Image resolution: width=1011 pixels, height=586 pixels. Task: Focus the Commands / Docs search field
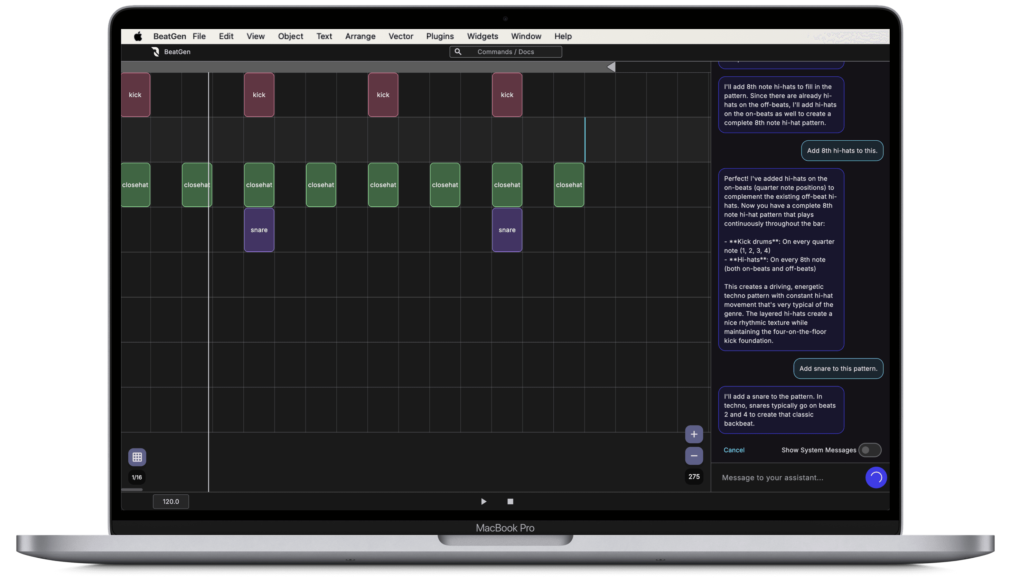coord(505,52)
